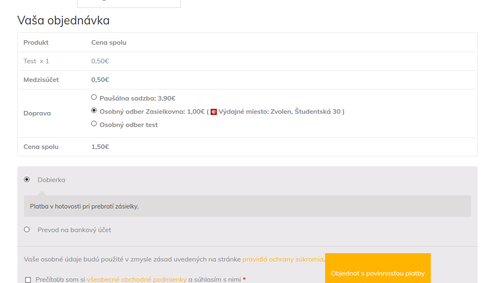Click Výdajné miesto: Zvolen, Študentská 30 text
Viewport: 493px width, 283px height.
pos(279,111)
